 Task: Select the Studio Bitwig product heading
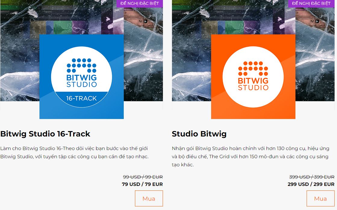[199, 134]
